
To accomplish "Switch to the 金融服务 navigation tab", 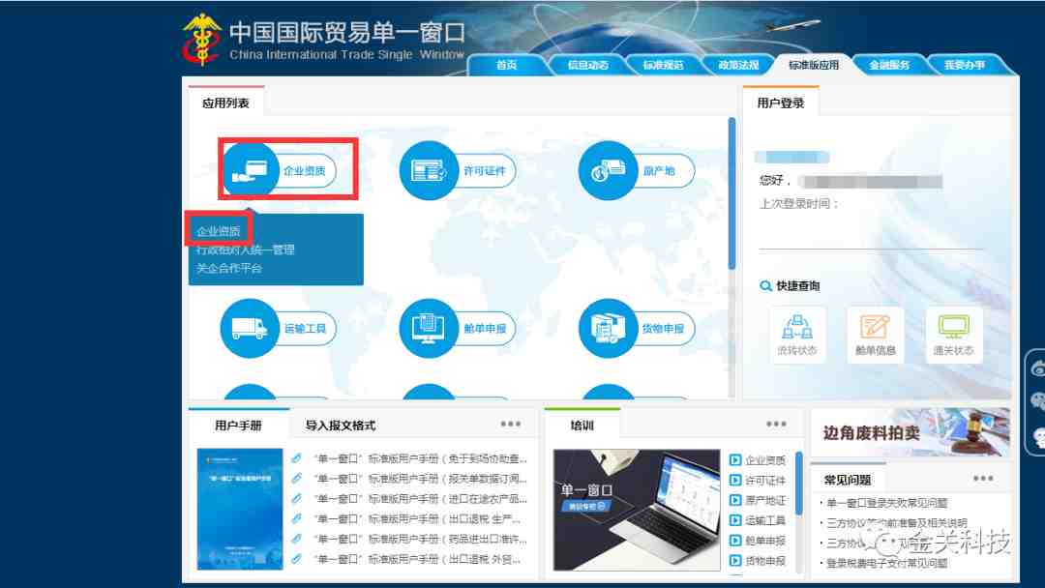I will pos(889,65).
